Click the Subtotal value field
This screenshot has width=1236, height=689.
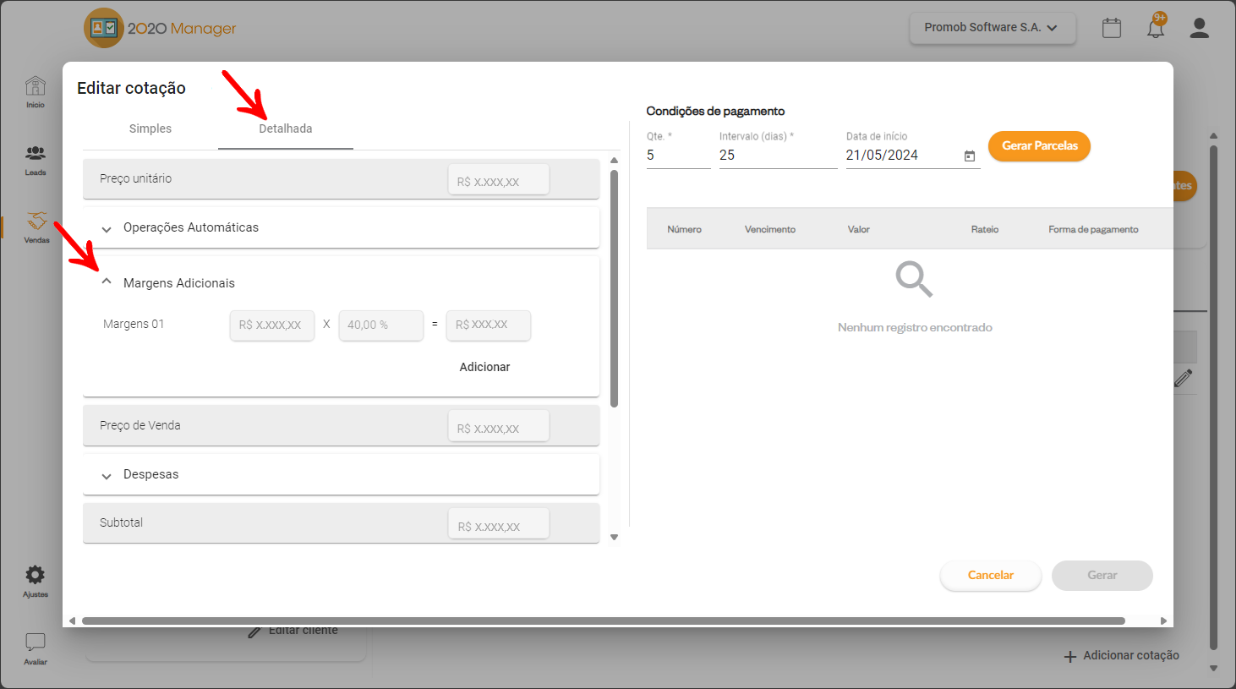coord(499,524)
